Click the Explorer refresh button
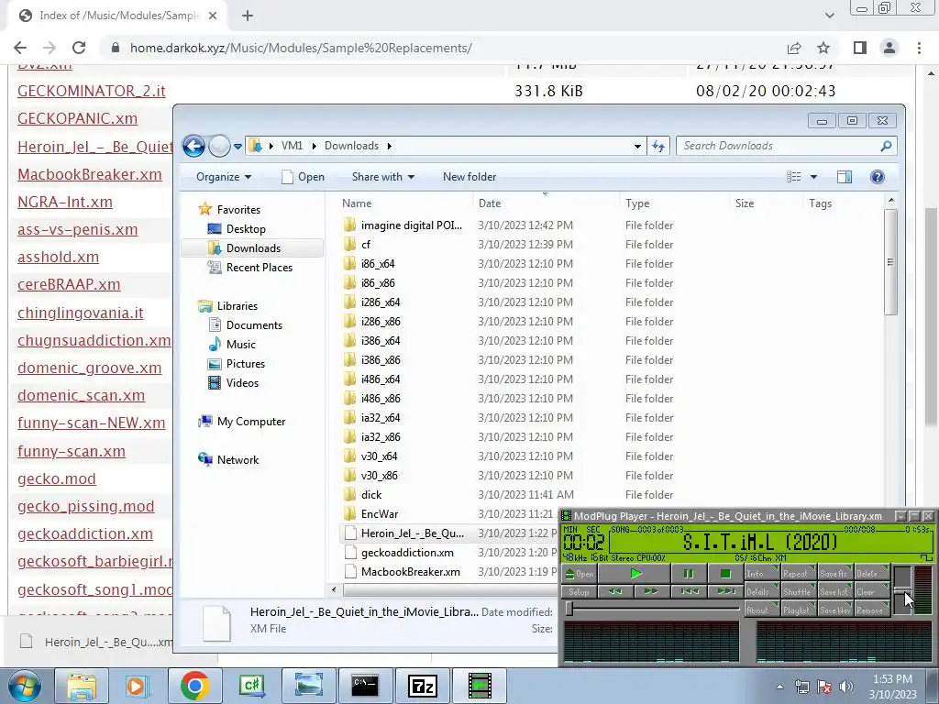939x704 pixels. [658, 146]
